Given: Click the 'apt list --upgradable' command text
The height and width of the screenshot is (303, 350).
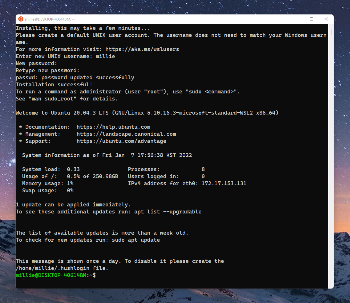Looking at the screenshot, I should tap(168, 212).
